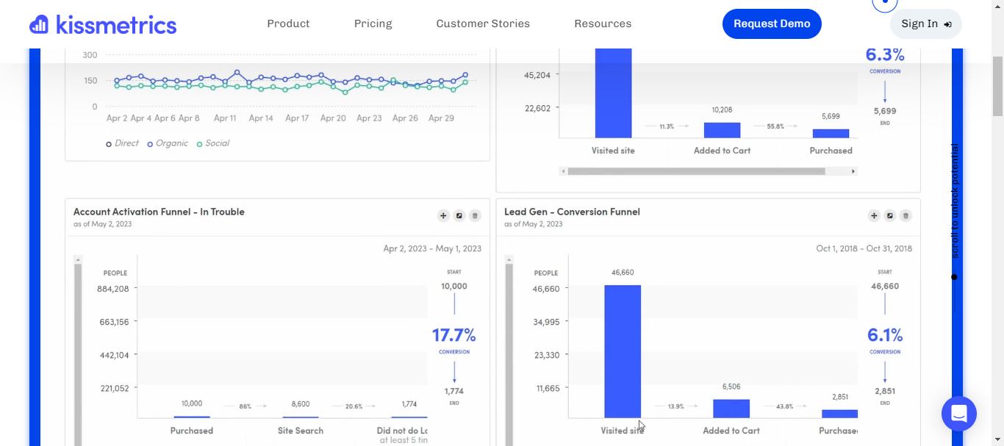Click the 10,208 Added to Cart bar
The height and width of the screenshot is (446, 1004).
pyautogui.click(x=722, y=130)
